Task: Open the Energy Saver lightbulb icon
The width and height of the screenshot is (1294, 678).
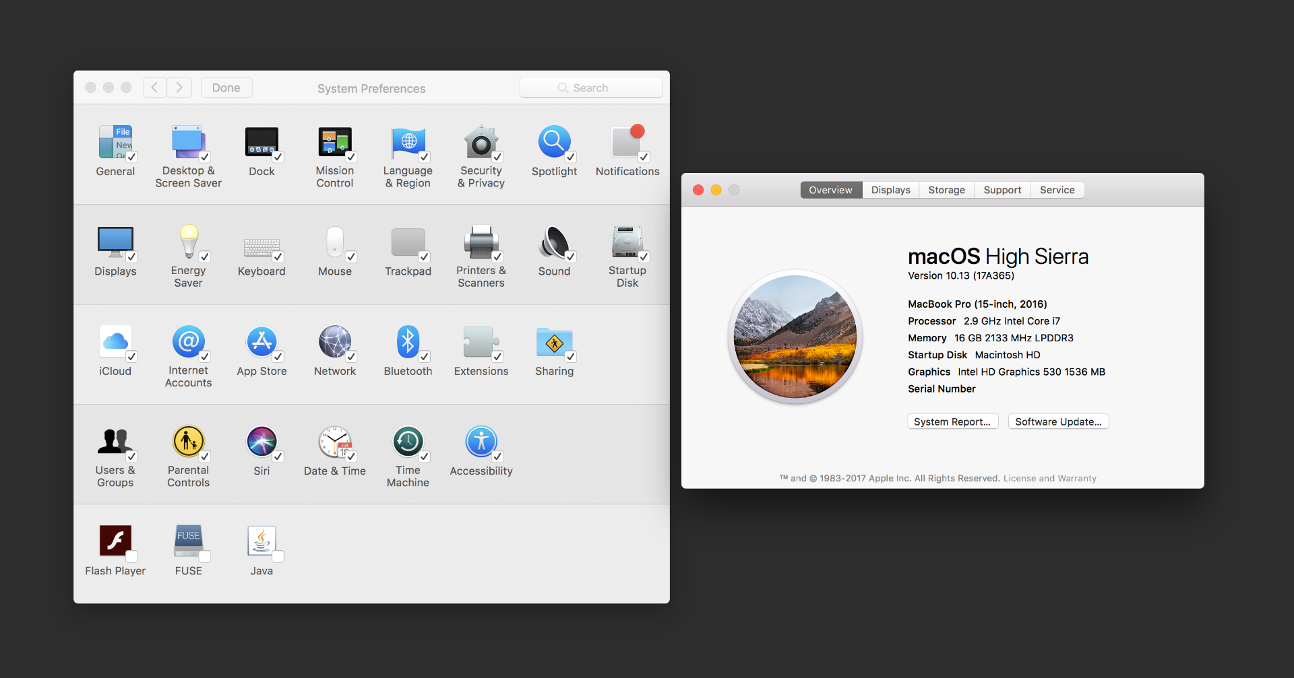Action: click(x=189, y=242)
